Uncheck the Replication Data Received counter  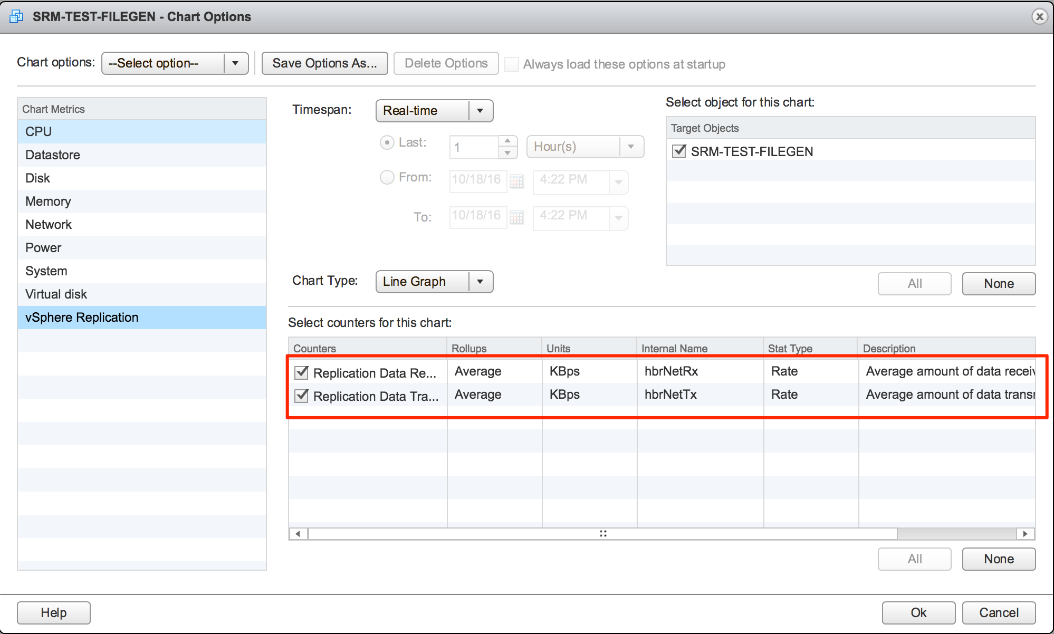click(301, 372)
